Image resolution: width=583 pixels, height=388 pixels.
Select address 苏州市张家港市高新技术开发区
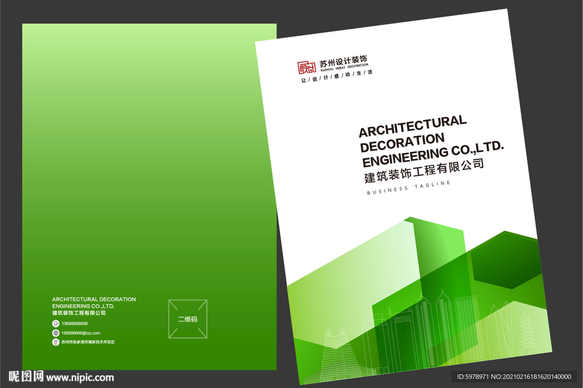(88, 342)
